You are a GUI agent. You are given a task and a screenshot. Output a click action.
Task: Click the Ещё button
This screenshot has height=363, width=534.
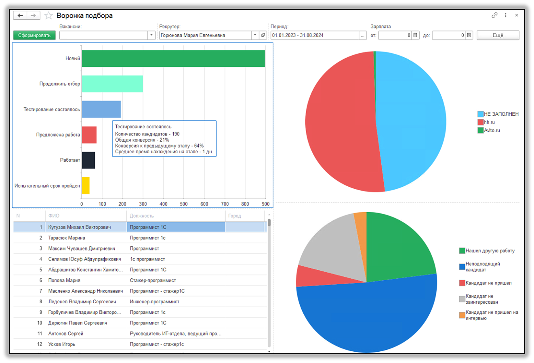coord(498,35)
